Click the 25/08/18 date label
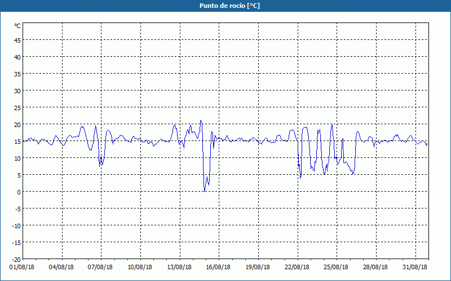This screenshot has width=451, height=281. (x=336, y=268)
